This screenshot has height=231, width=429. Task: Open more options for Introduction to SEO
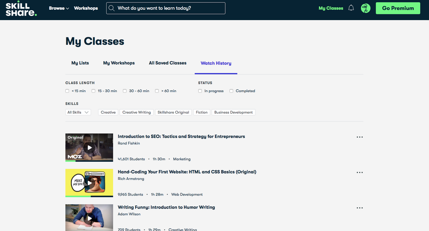tap(360, 137)
